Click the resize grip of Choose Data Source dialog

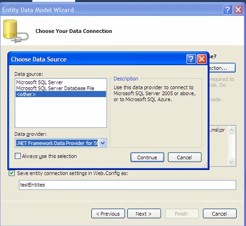[x=205, y=165]
